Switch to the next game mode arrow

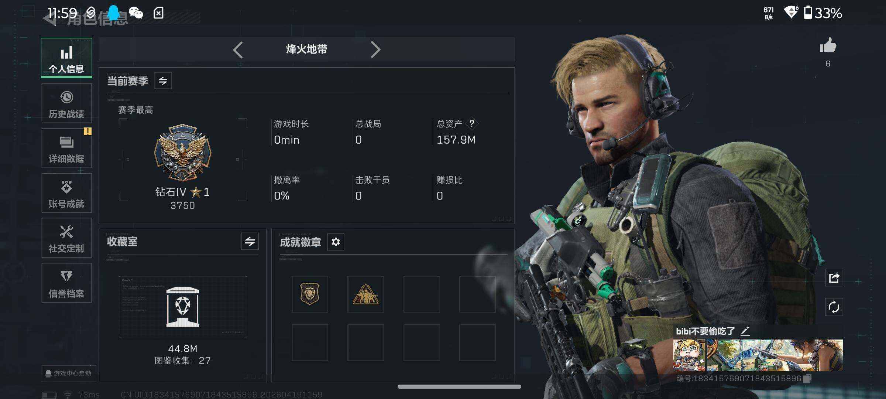pos(375,50)
